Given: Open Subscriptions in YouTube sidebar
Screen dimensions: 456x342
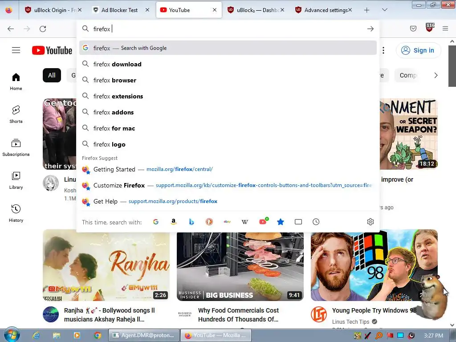Looking at the screenshot, I should (x=16, y=147).
